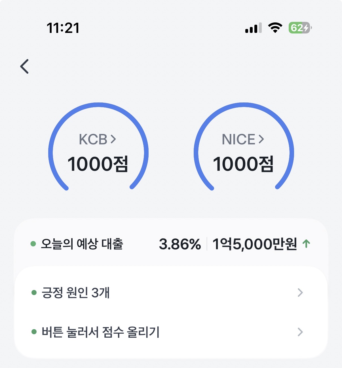Tap the chevron next to NICE
The width and height of the screenshot is (342, 368).
pyautogui.click(x=261, y=139)
